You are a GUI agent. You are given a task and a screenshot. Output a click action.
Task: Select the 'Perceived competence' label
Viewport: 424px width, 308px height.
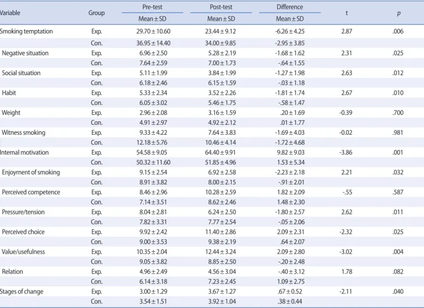(31, 192)
